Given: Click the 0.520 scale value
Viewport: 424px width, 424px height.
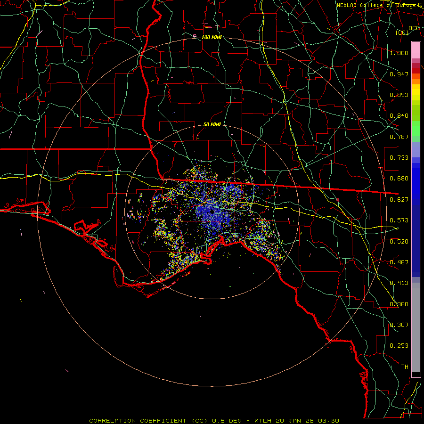Looking at the screenshot, I should [399, 242].
